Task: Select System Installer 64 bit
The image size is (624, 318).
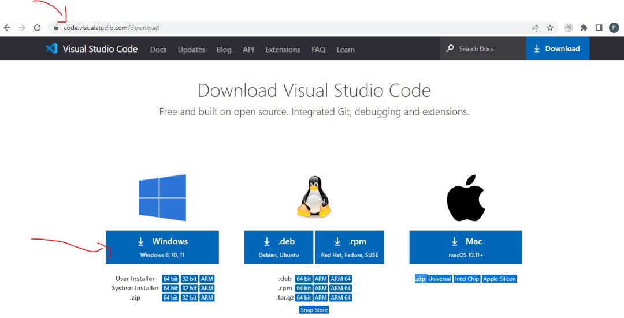Action: click(170, 288)
